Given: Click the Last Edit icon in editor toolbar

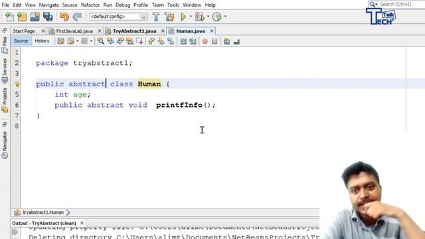Looking at the screenshot, I should click(x=60, y=41).
